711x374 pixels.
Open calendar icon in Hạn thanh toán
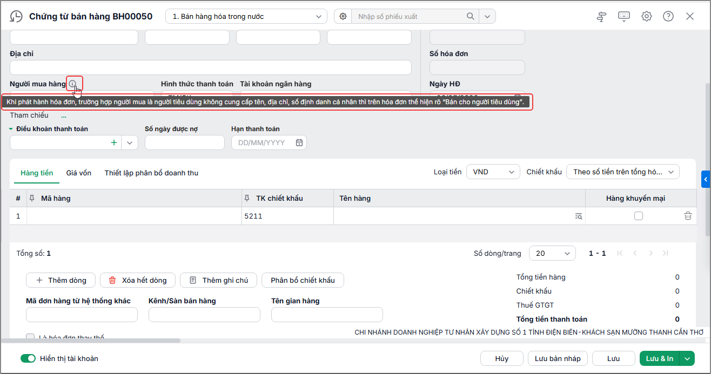[x=299, y=142]
